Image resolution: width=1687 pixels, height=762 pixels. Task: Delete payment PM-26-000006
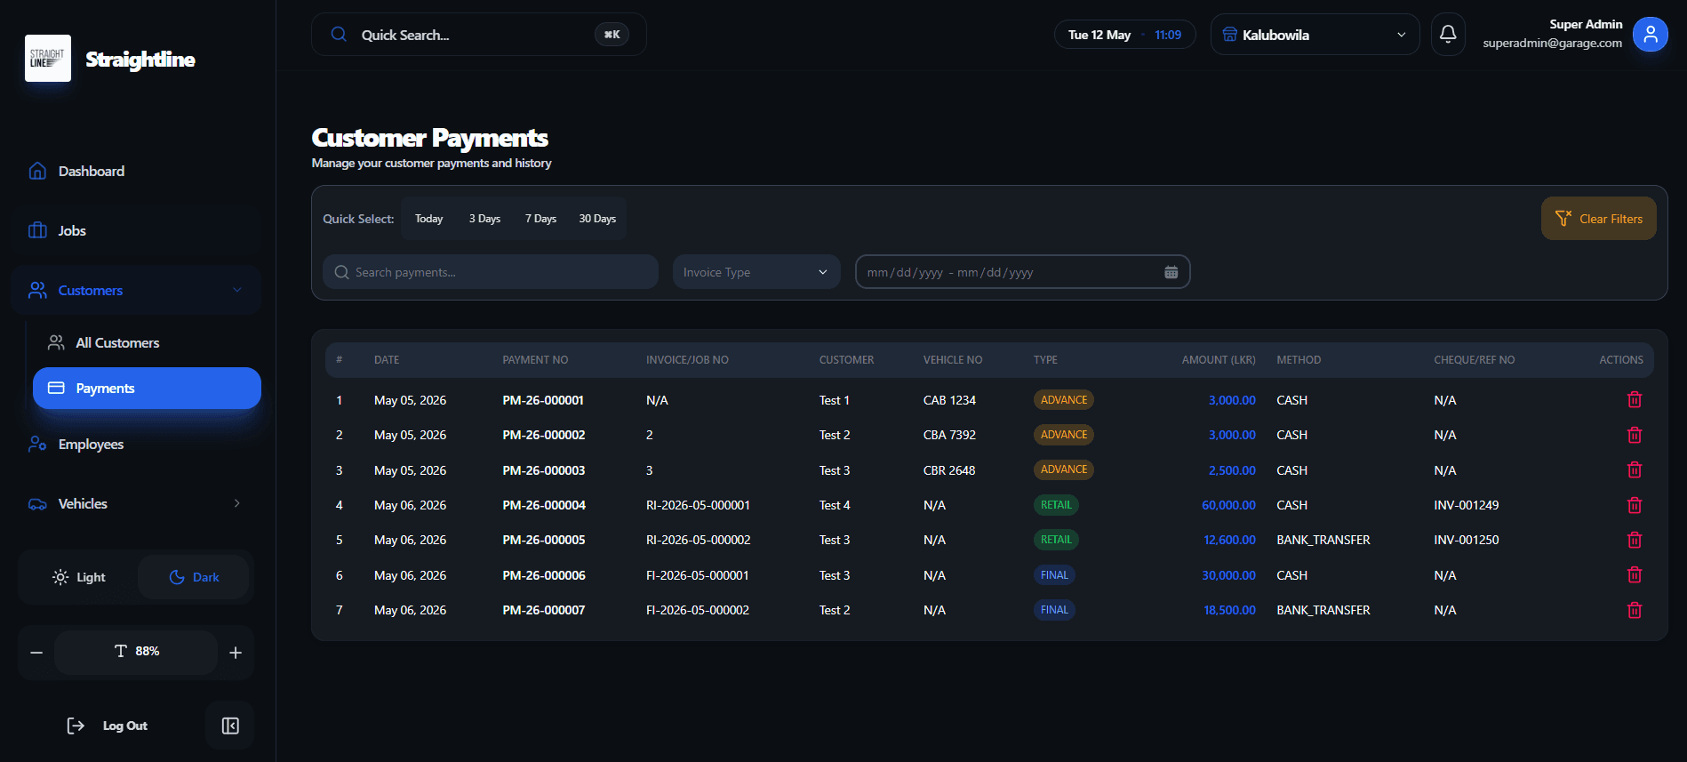pyautogui.click(x=1634, y=574)
